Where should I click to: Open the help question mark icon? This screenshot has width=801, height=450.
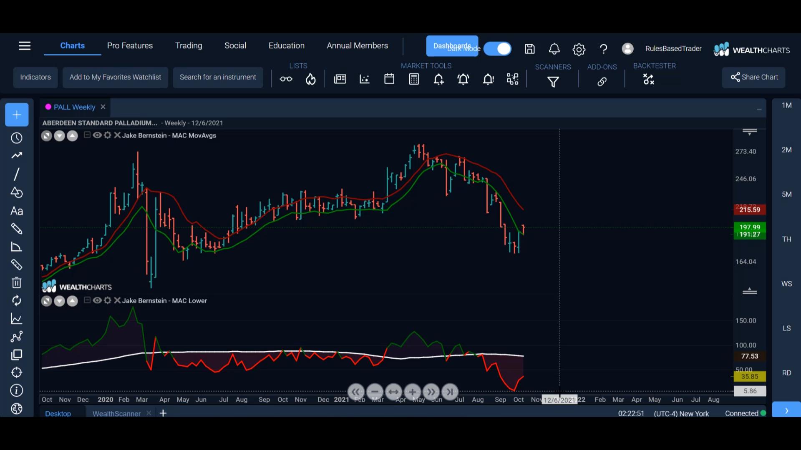(x=603, y=49)
